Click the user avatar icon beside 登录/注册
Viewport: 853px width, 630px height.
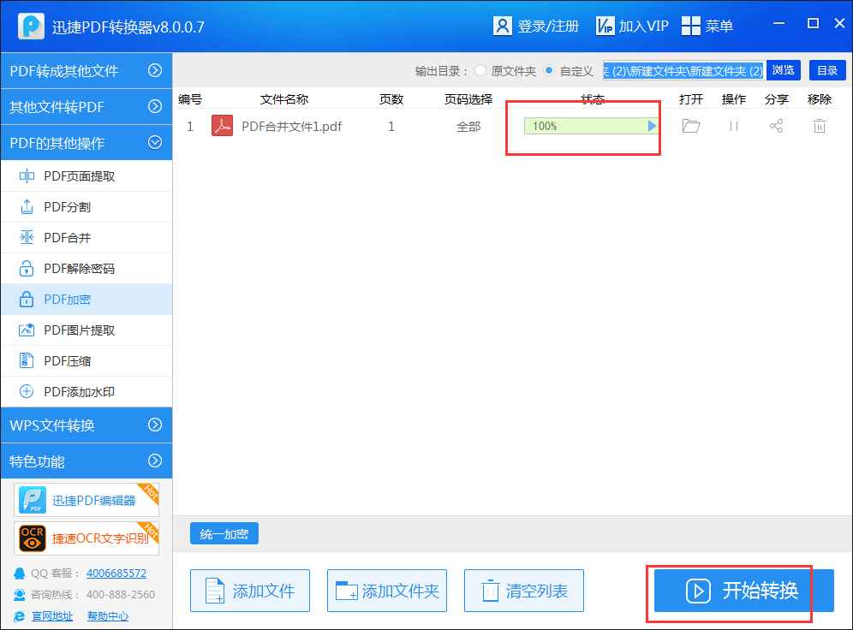pyautogui.click(x=502, y=26)
